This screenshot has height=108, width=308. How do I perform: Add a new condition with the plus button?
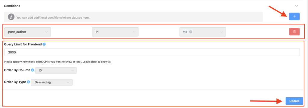tap(294, 16)
